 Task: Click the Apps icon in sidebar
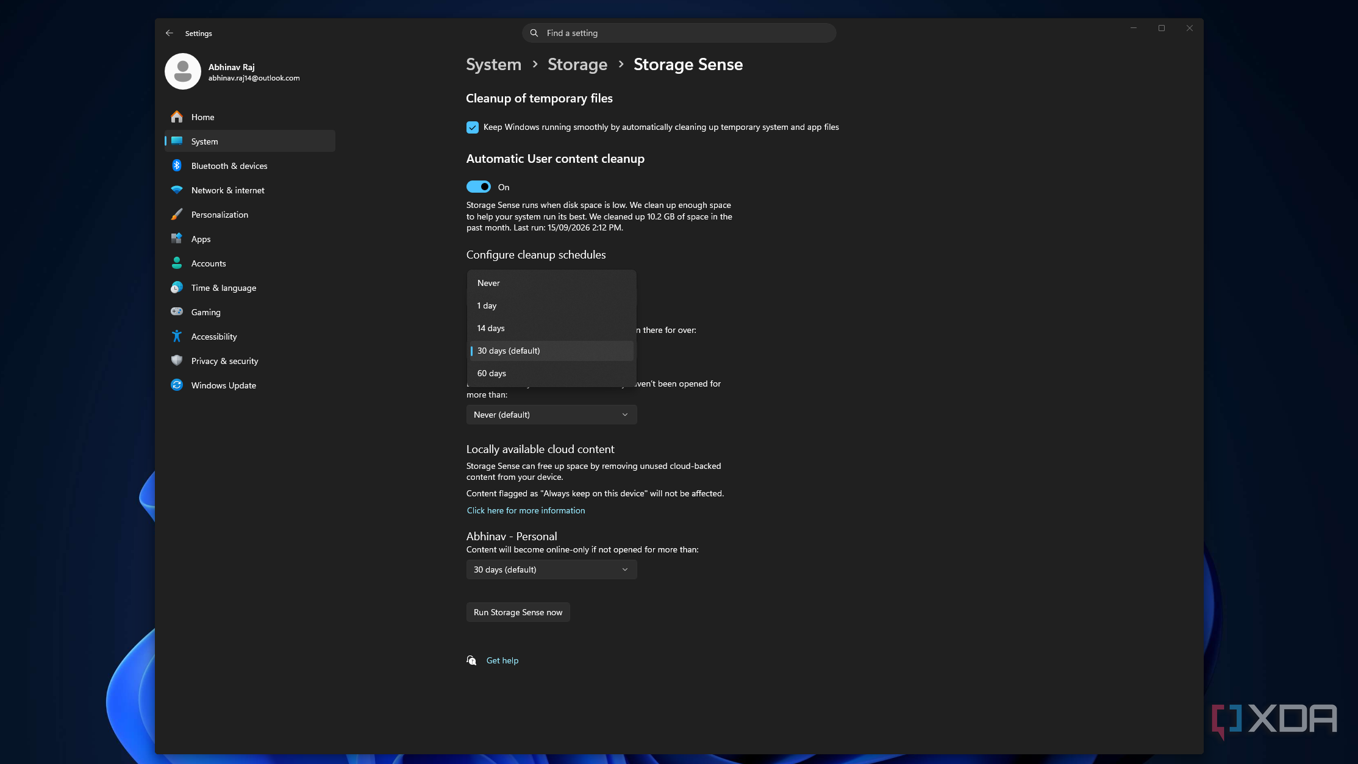[177, 238]
